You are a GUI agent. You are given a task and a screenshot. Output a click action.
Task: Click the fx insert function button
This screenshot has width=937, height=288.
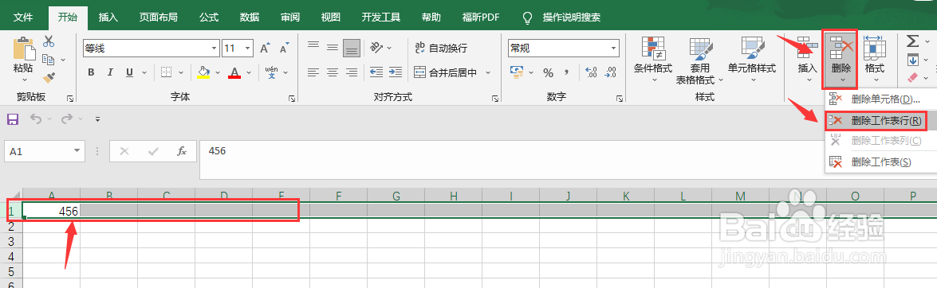(183, 151)
